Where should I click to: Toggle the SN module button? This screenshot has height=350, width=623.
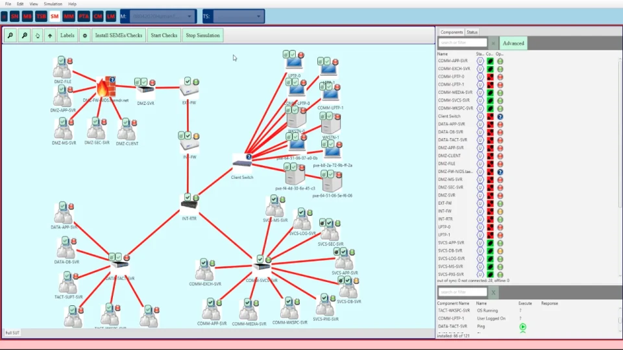click(15, 16)
